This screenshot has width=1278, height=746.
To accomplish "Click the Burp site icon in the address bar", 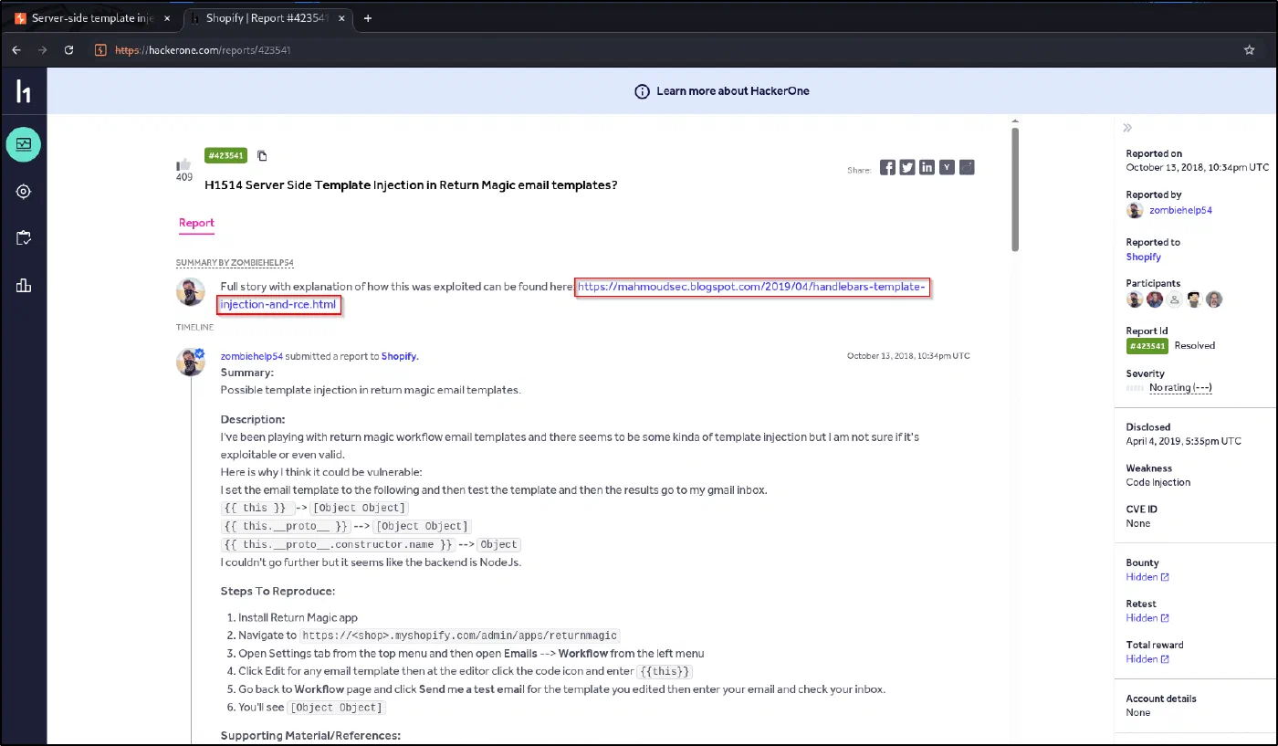I will (101, 50).
